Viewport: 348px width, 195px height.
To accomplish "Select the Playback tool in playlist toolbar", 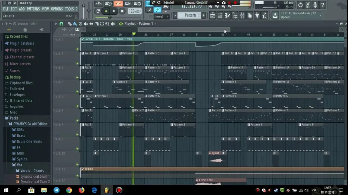I will click(x=113, y=24).
